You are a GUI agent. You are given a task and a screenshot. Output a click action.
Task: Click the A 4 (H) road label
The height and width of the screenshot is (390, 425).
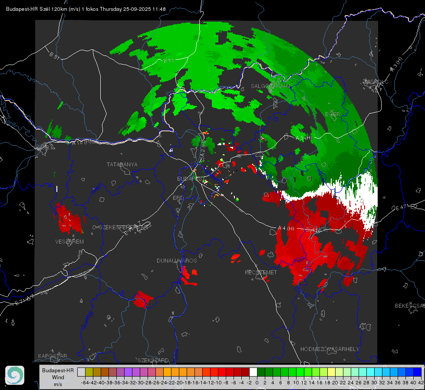coord(286,228)
